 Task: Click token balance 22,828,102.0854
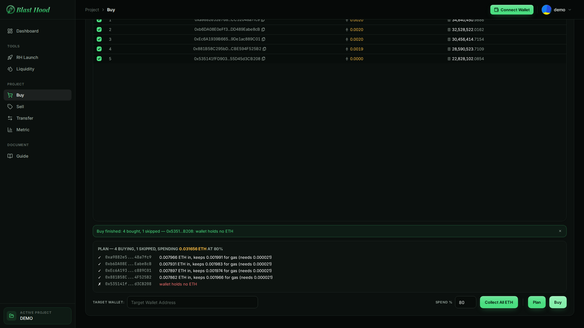point(468,59)
